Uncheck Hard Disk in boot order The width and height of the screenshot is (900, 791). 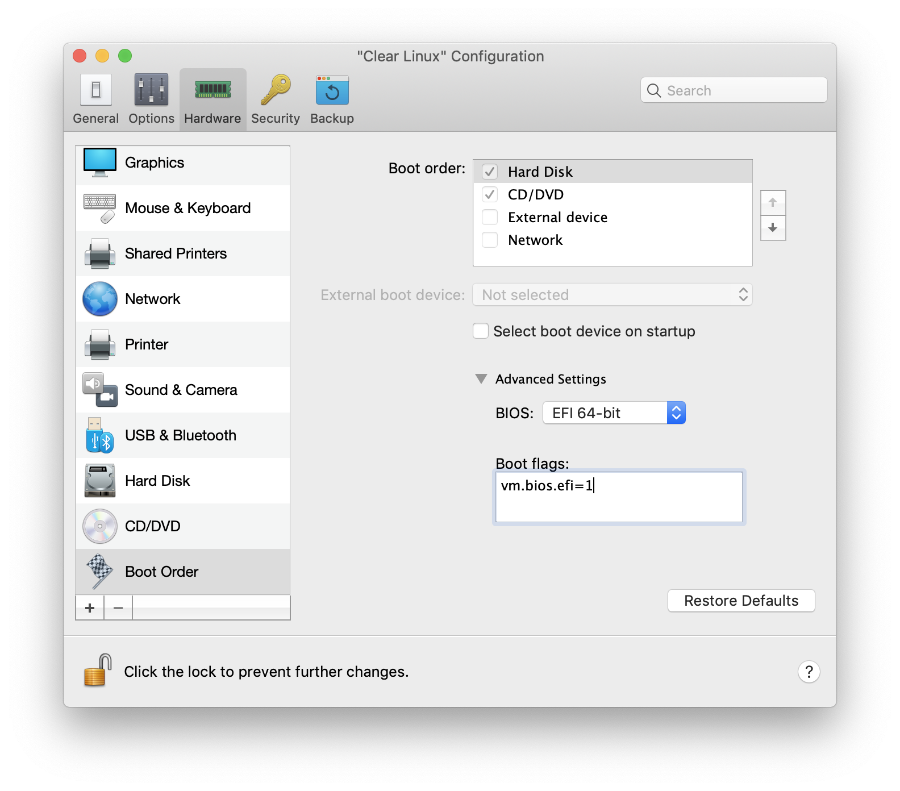tap(490, 172)
